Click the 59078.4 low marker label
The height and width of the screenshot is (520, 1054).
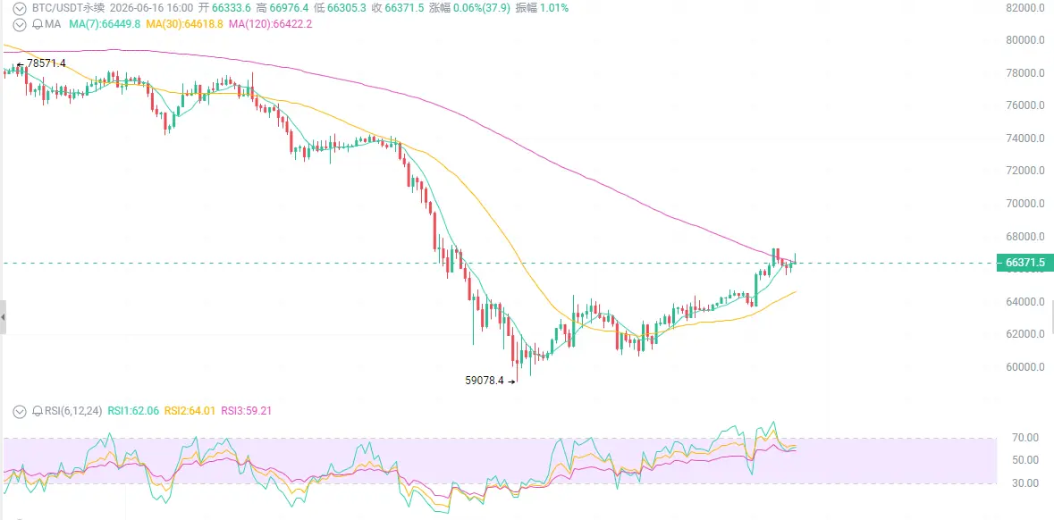(484, 381)
